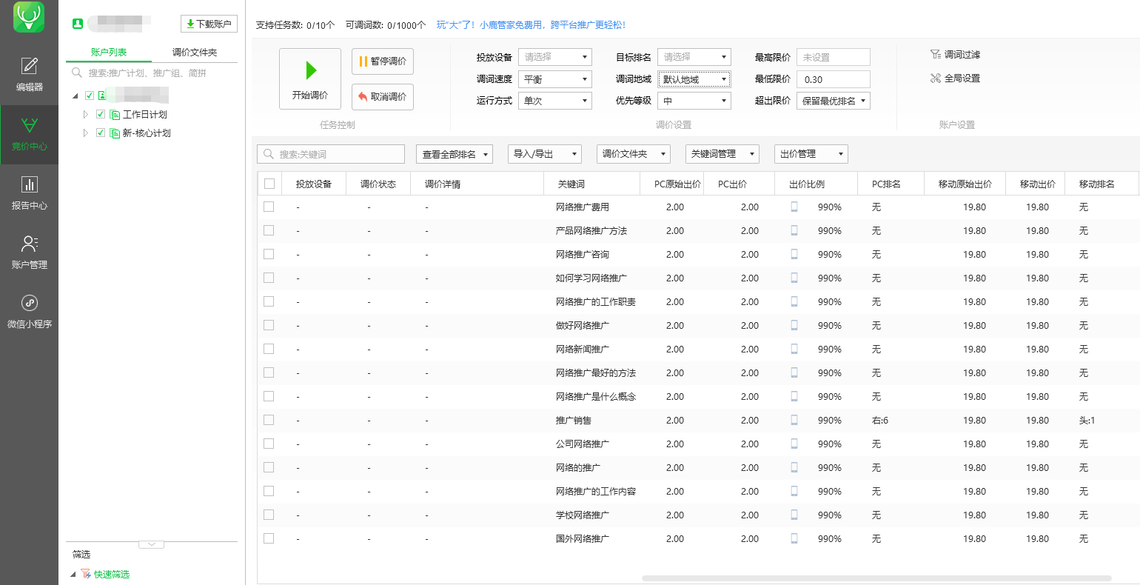The width and height of the screenshot is (1140, 585).
Task: Open 调词过滤 filter settings
Action: point(955,55)
